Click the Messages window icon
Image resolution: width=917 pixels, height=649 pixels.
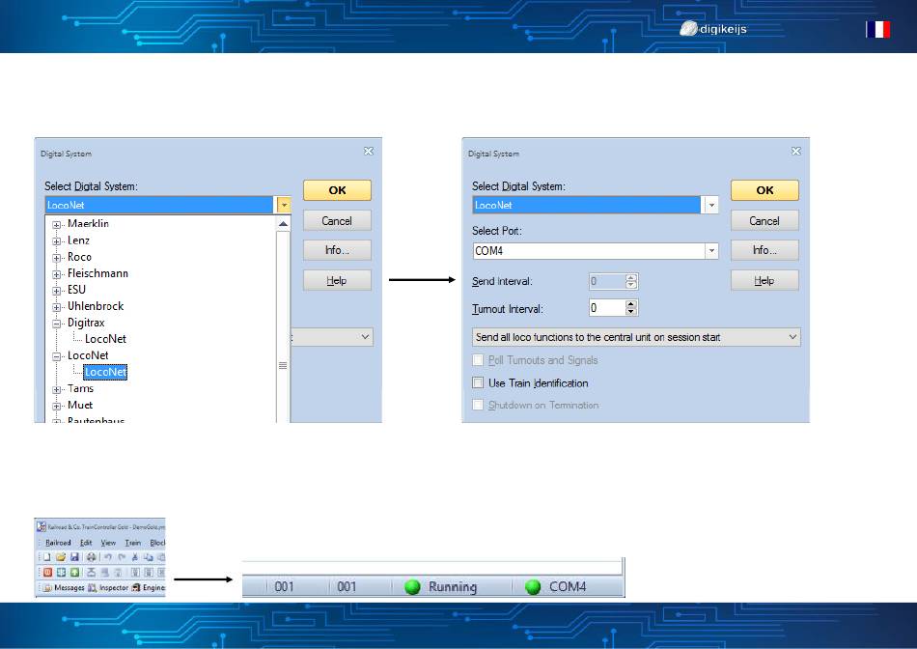pos(47,587)
